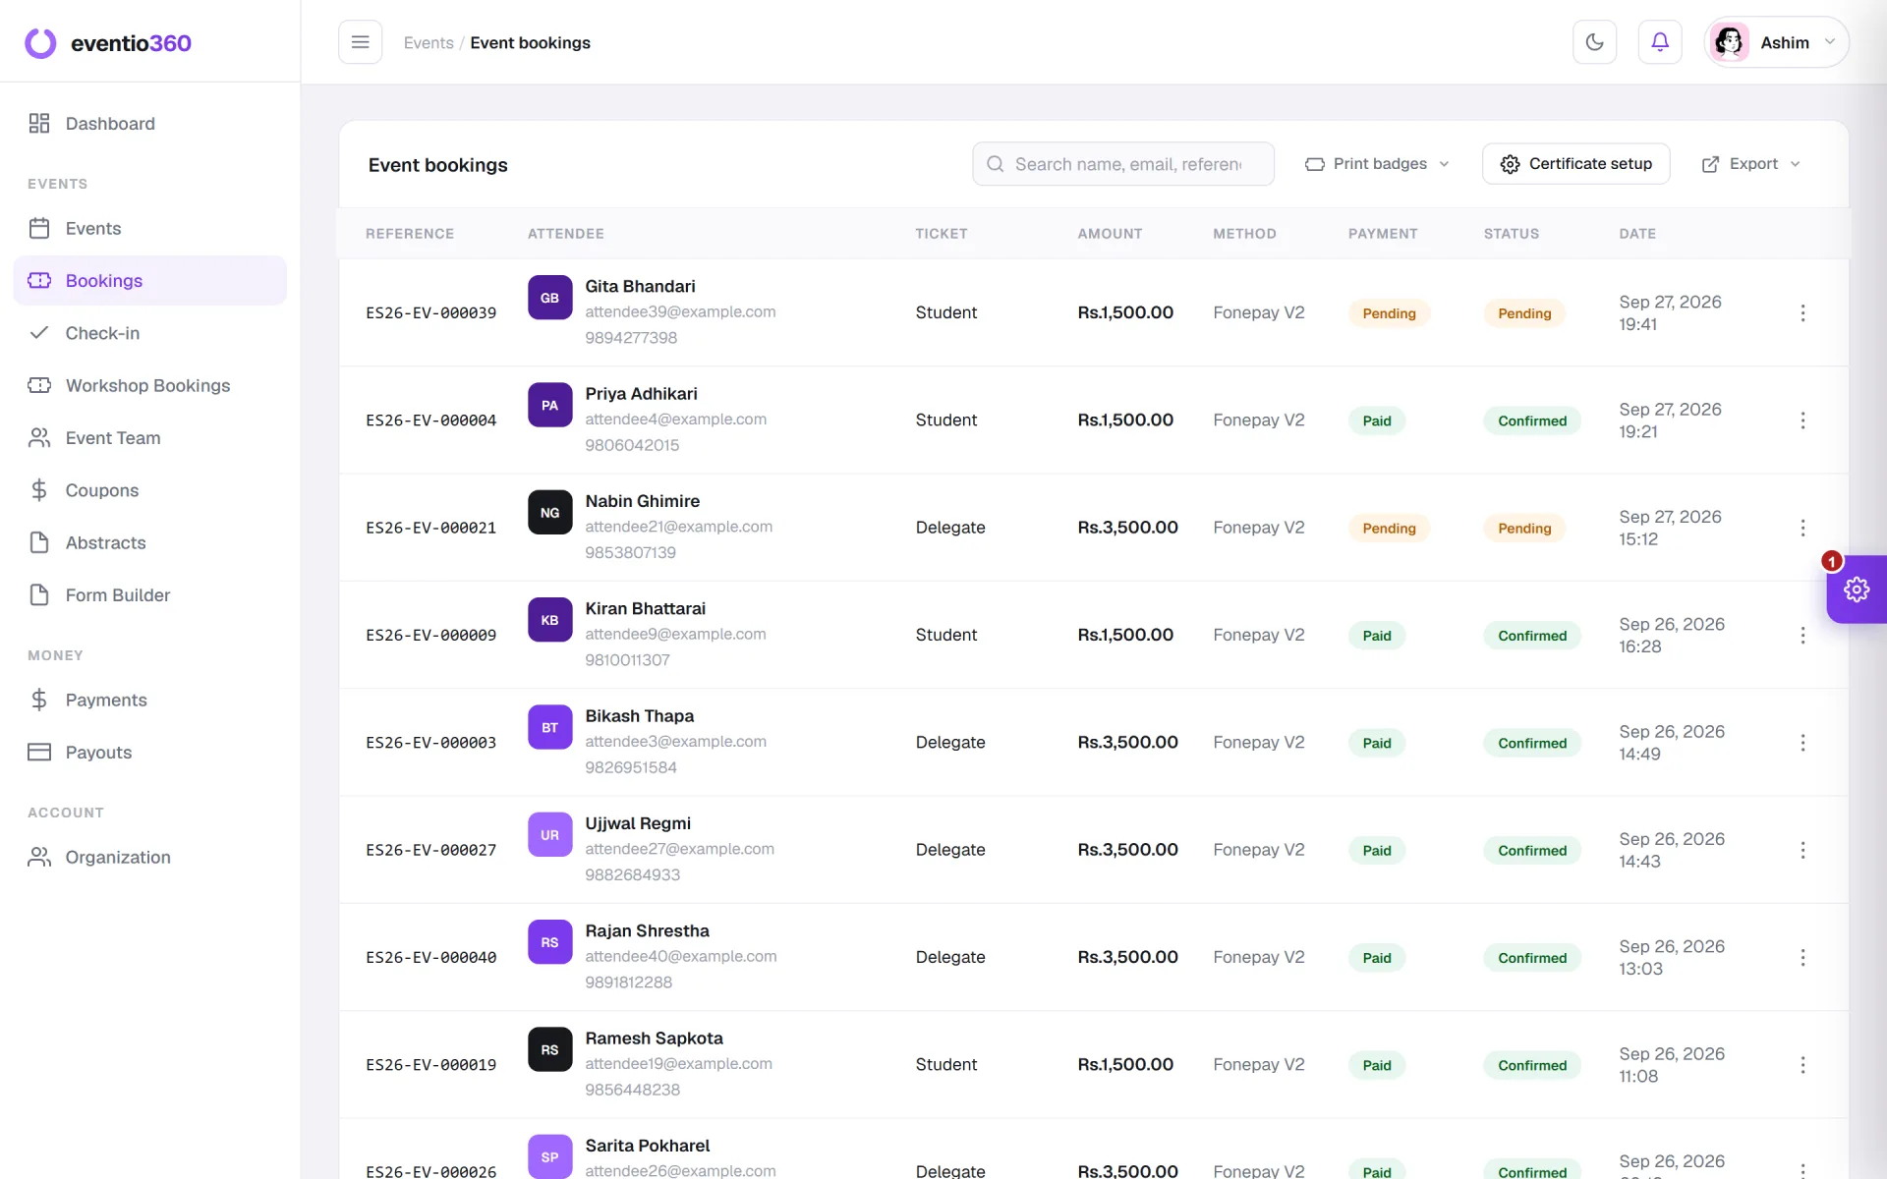The image size is (1887, 1179).
Task: Open row actions for Rajan Shrestha
Action: (x=1802, y=958)
